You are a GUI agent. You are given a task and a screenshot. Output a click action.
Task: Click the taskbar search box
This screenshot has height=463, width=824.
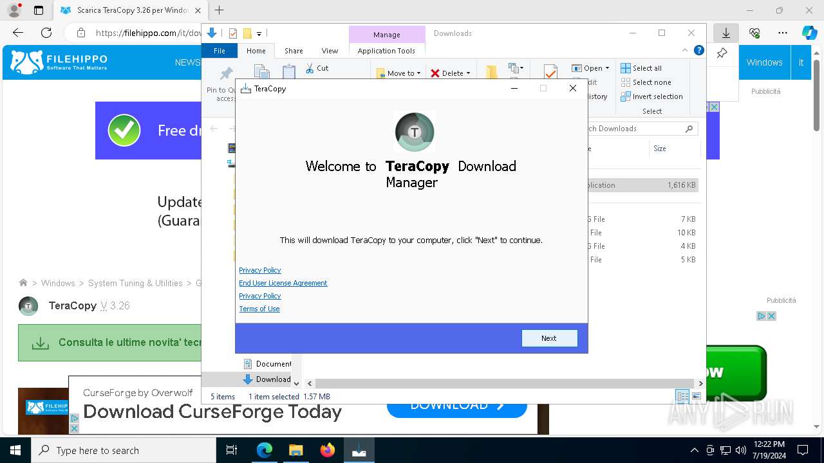pos(124,450)
